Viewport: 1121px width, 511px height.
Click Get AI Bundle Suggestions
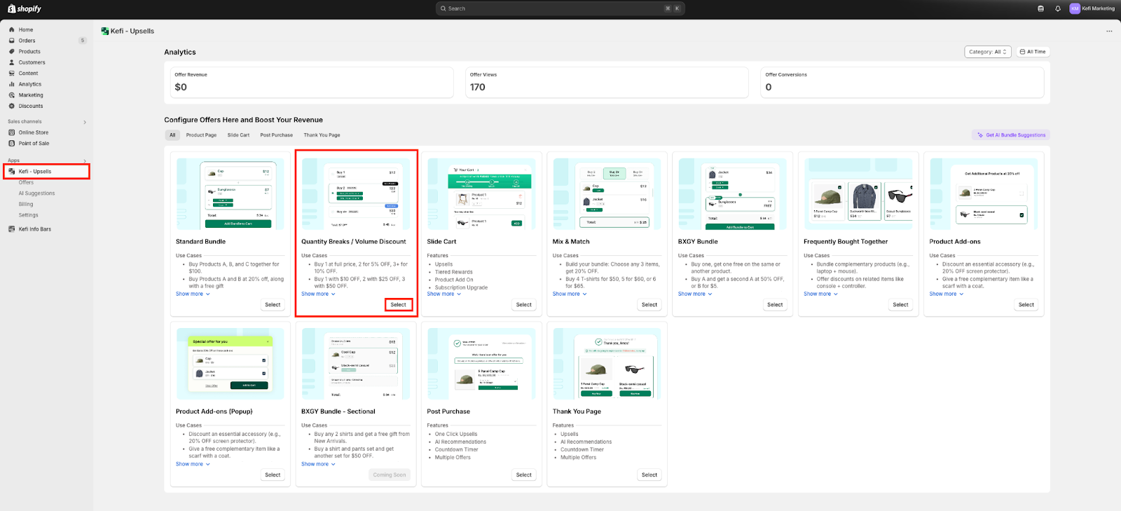[1011, 135]
